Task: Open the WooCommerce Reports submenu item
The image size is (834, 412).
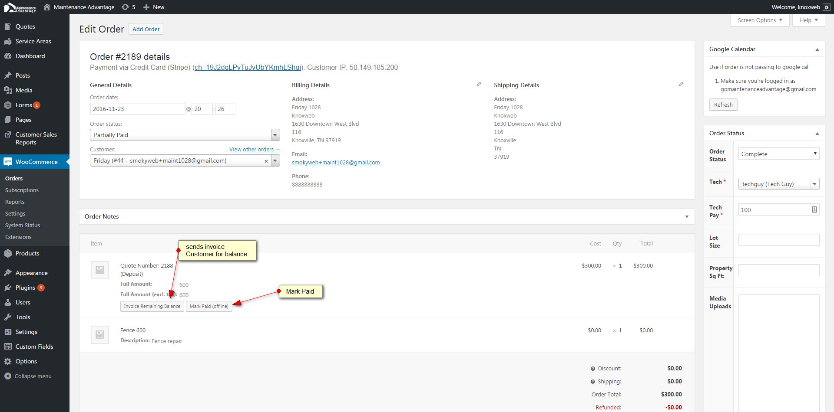Action: tap(15, 202)
